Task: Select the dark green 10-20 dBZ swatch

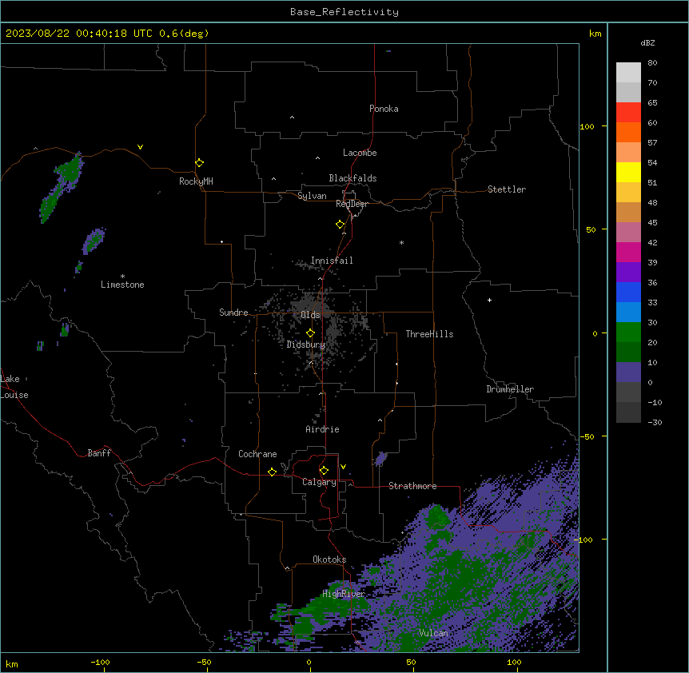Action: tap(628, 352)
